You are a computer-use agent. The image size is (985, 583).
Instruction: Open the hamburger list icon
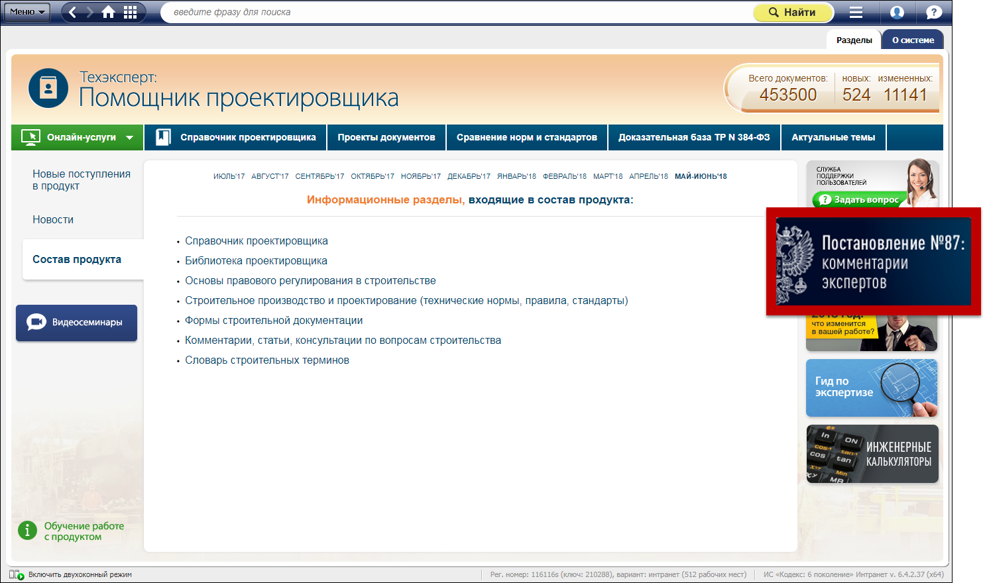point(856,12)
